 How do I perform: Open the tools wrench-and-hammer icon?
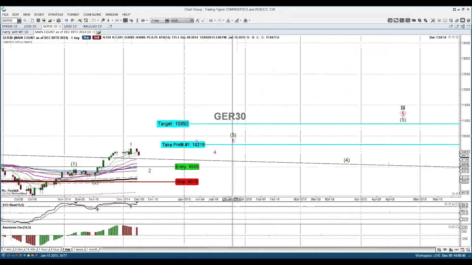pos(433,20)
